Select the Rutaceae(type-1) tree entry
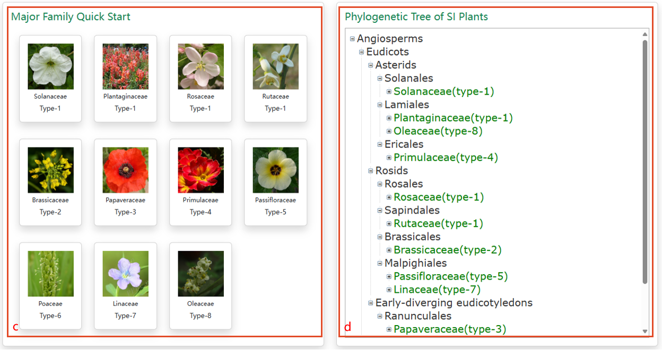The image size is (662, 350). pyautogui.click(x=438, y=223)
